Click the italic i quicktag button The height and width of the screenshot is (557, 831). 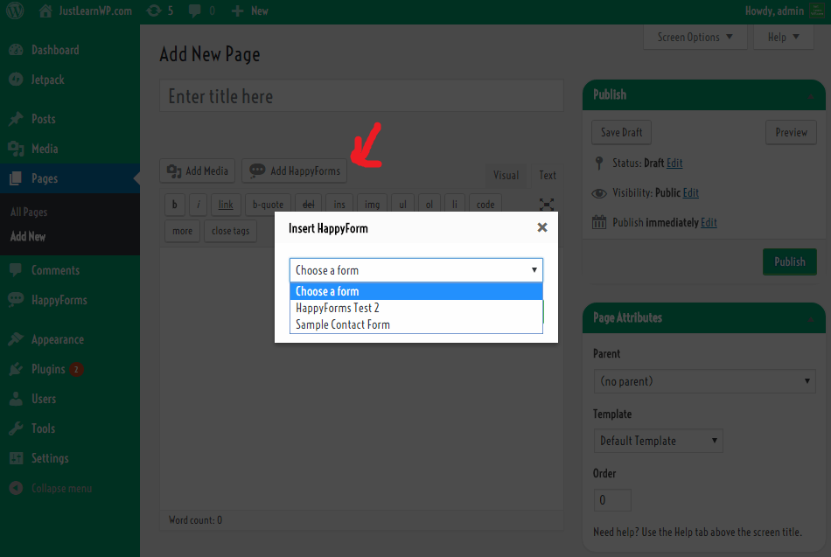click(x=199, y=205)
